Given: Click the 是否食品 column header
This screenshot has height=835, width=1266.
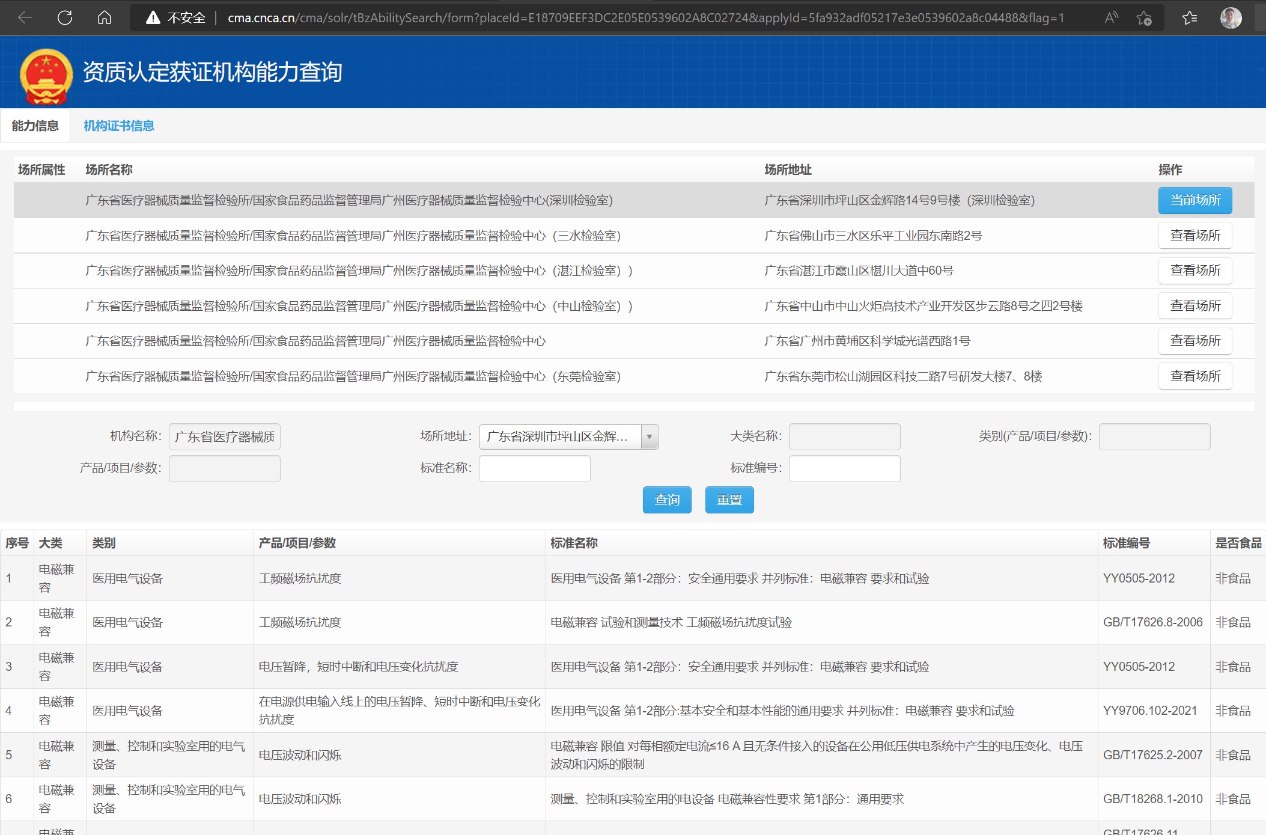Looking at the screenshot, I should 1238,543.
